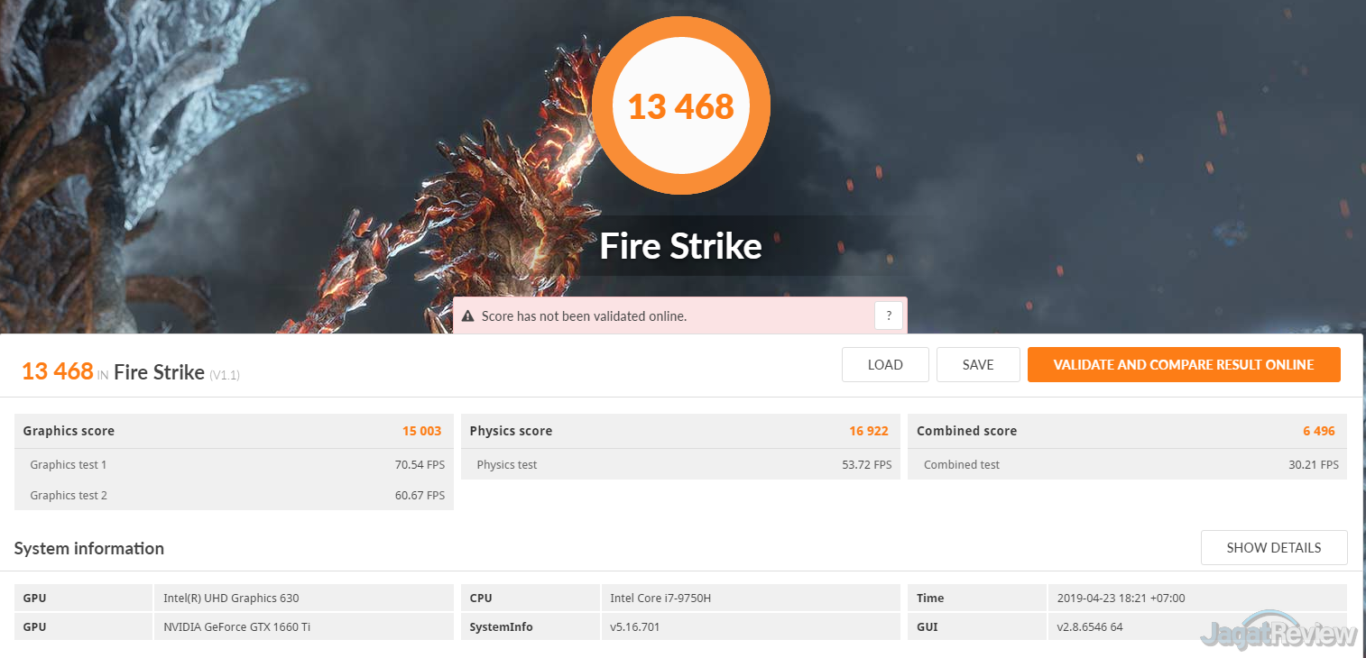Select the Physics score header
Image resolution: width=1366 pixels, height=658 pixels.
pos(679,431)
